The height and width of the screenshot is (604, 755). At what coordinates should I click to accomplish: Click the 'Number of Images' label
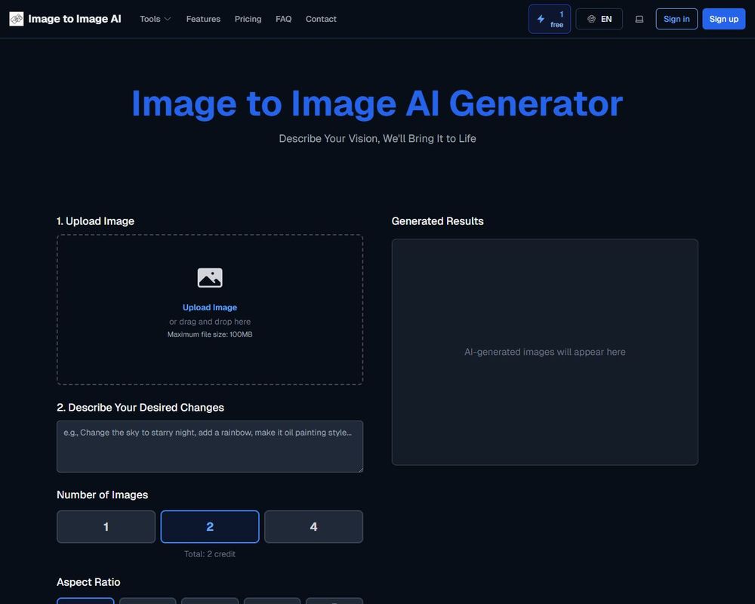[102, 495]
